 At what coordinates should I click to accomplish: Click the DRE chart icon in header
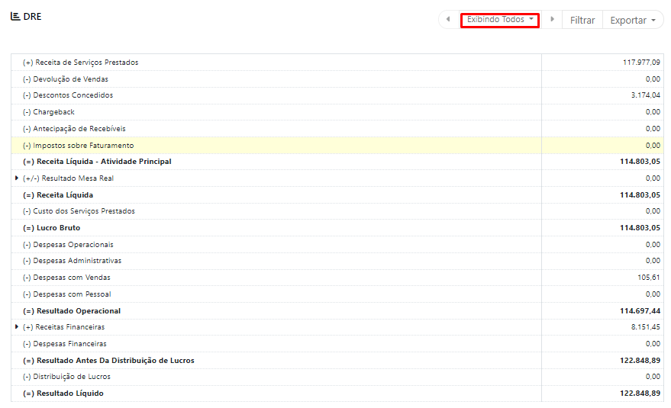click(15, 16)
